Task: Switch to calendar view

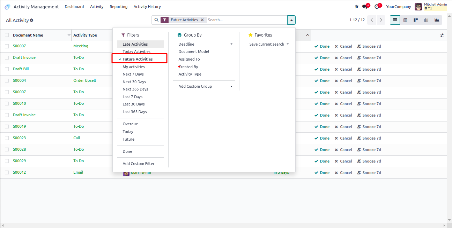Action: (405, 20)
